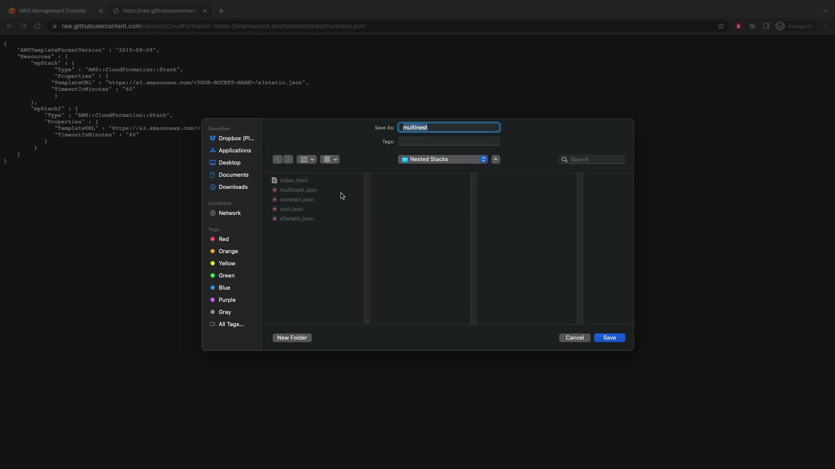The width and height of the screenshot is (835, 469).
Task: Select Desktop in Favorites sidebar
Action: pyautogui.click(x=229, y=162)
